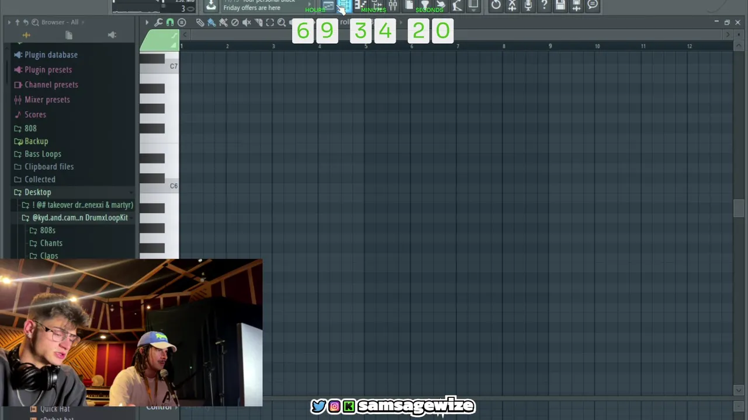Select the Mute tool speaker icon

coord(247,22)
